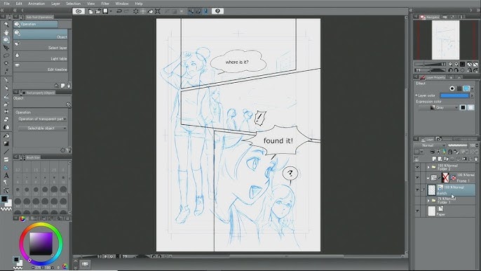Viewport: 481px width, 271px height.
Task: Click the New document icon
Action: click(x=91, y=11)
